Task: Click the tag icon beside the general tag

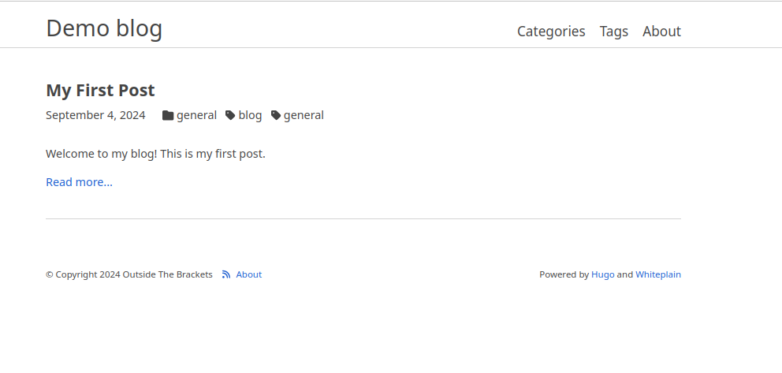Action: click(276, 115)
